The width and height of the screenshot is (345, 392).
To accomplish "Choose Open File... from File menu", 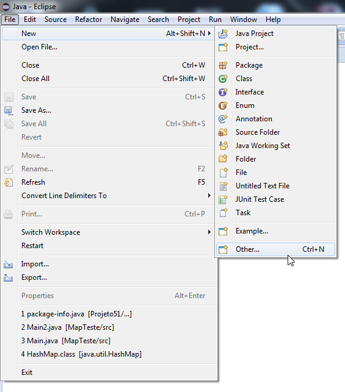I will coord(108,47).
